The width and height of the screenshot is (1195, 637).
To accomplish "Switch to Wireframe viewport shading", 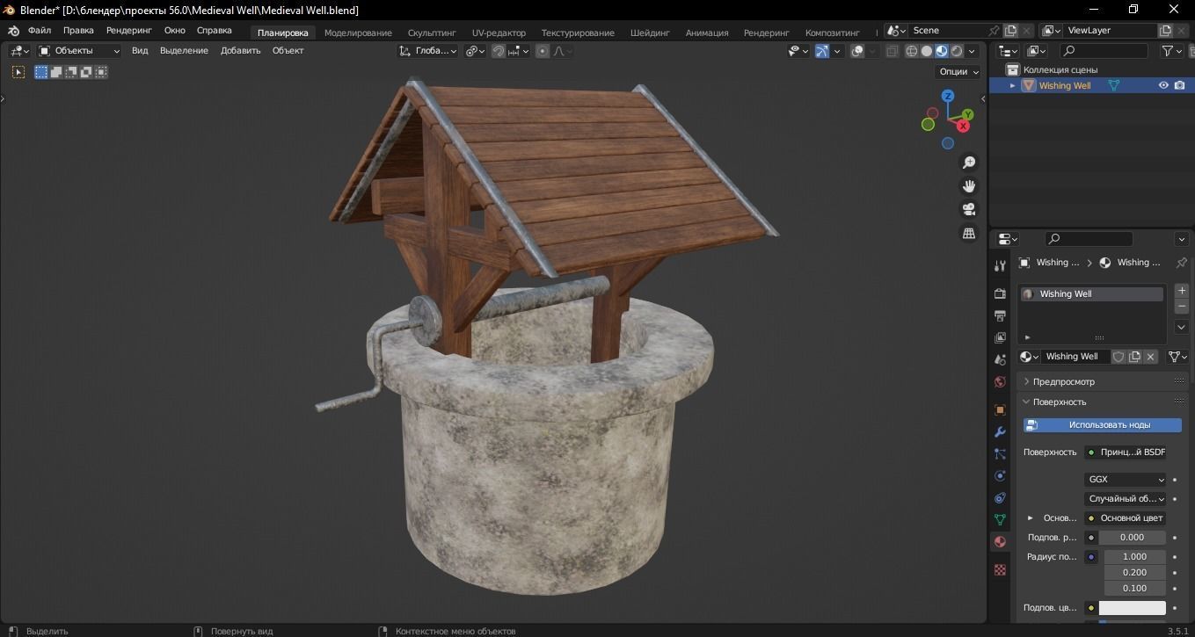I will (911, 50).
